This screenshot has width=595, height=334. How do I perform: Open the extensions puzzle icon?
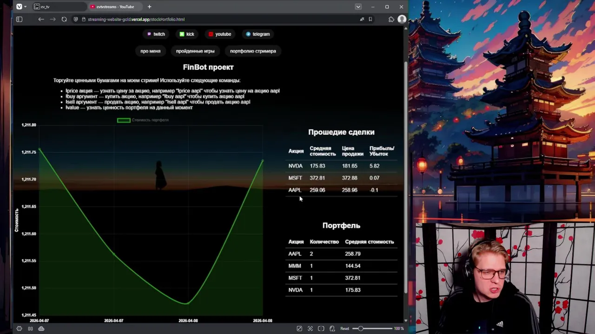(x=391, y=19)
